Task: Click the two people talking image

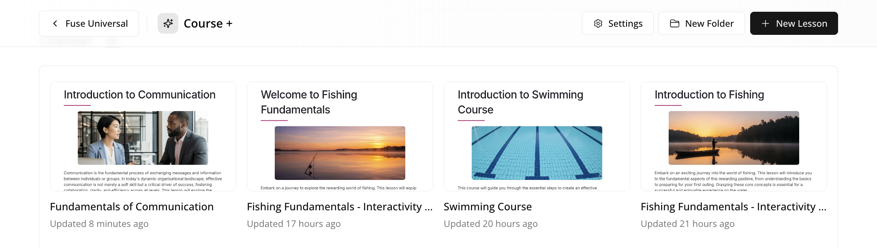Action: click(143, 138)
